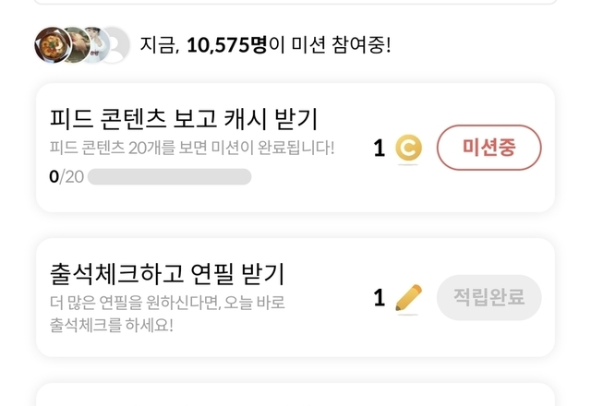Tap the partially visible card at the top

pyautogui.click(x=295, y=3)
